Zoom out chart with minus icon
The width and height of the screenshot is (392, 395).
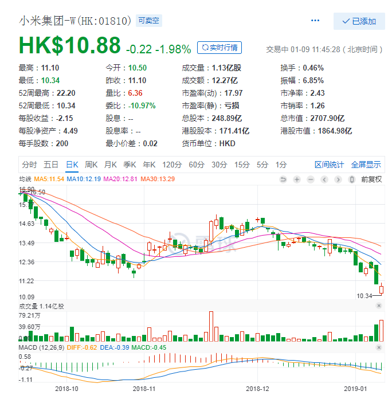311,179
